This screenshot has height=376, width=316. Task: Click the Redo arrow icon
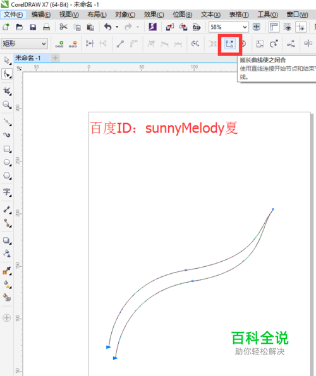128,27
